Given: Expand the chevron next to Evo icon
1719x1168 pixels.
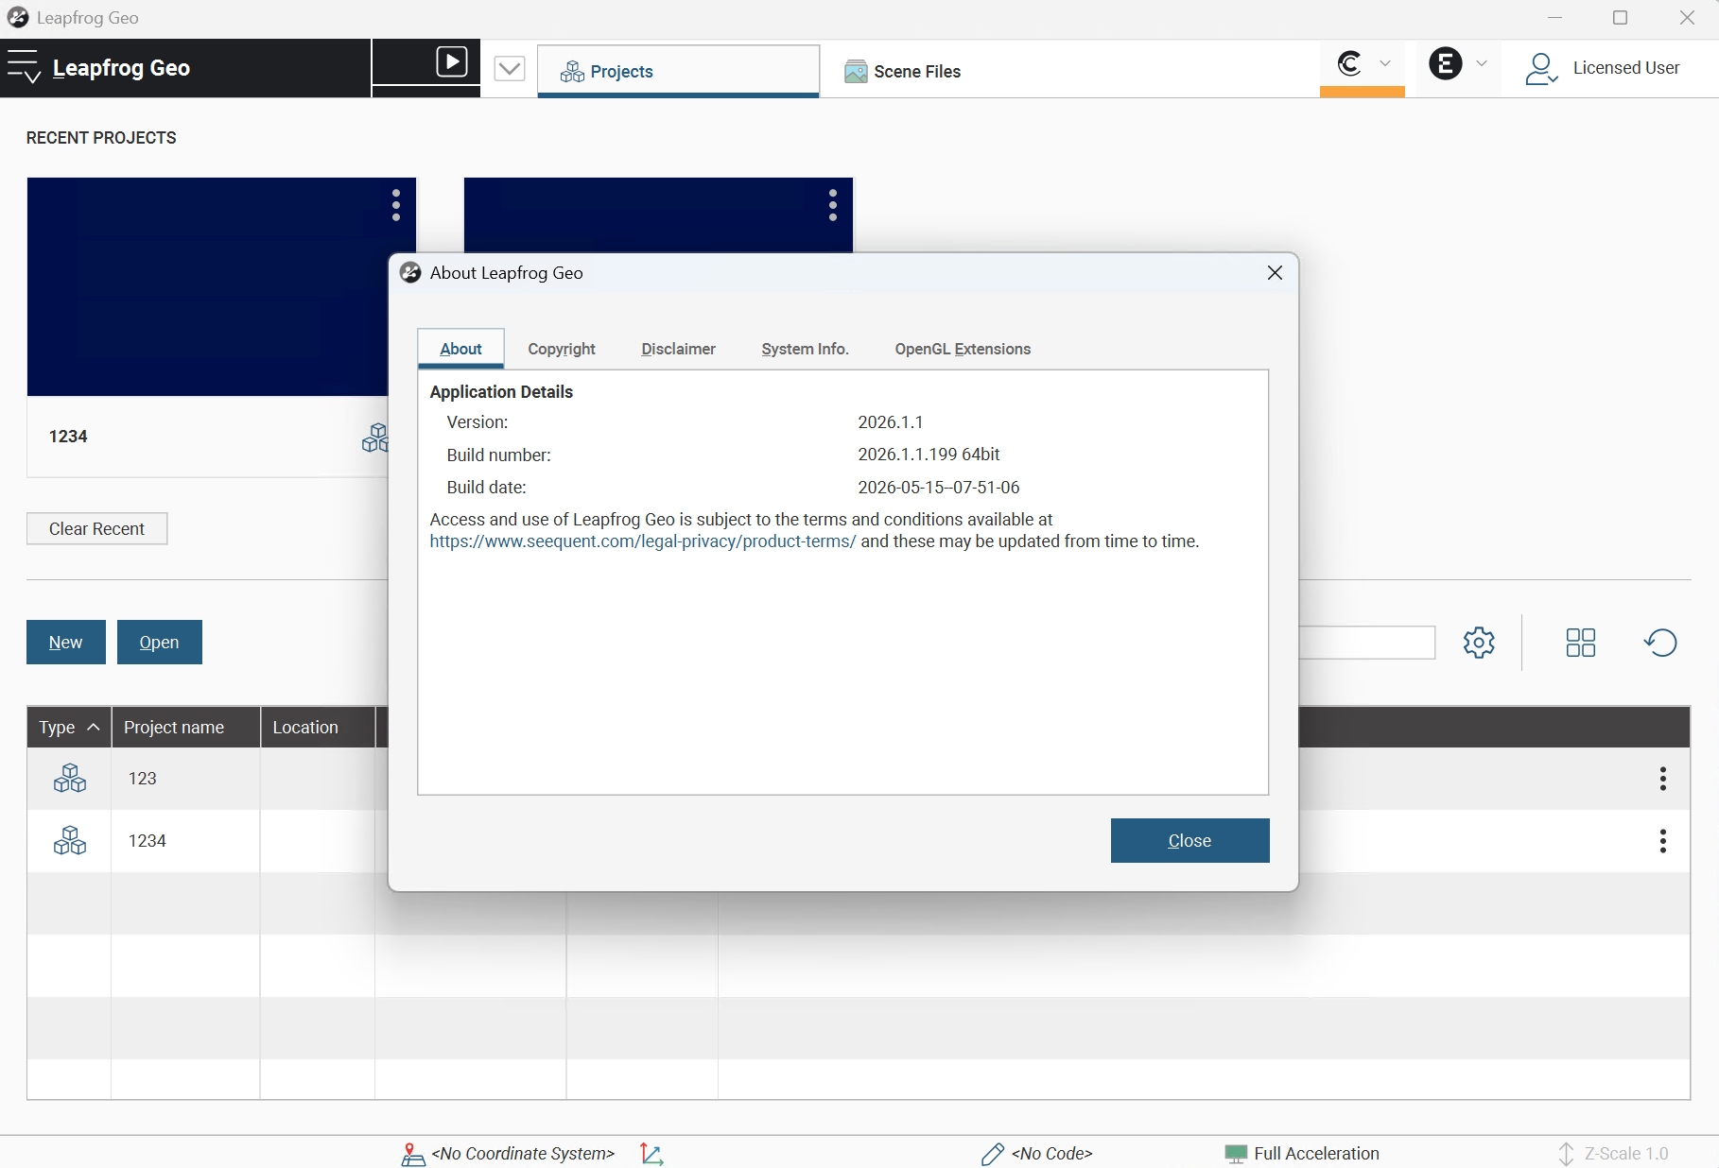Looking at the screenshot, I should tap(1482, 63).
